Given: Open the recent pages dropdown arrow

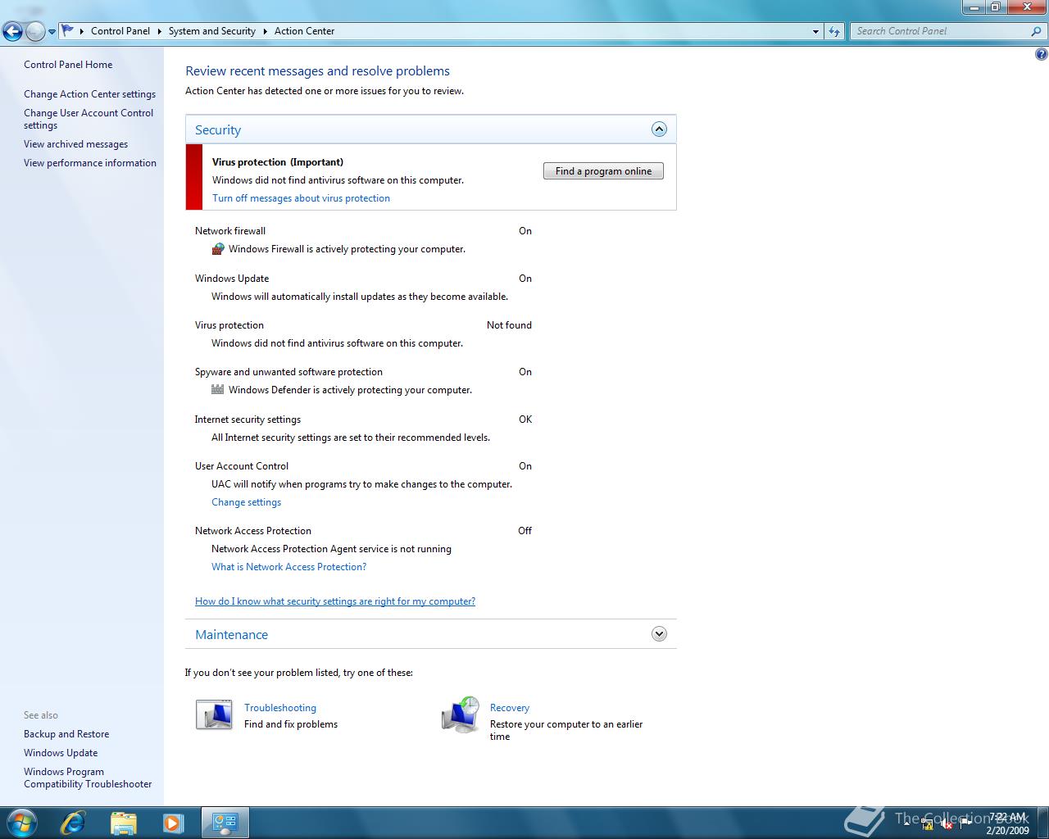Looking at the screenshot, I should [x=52, y=32].
